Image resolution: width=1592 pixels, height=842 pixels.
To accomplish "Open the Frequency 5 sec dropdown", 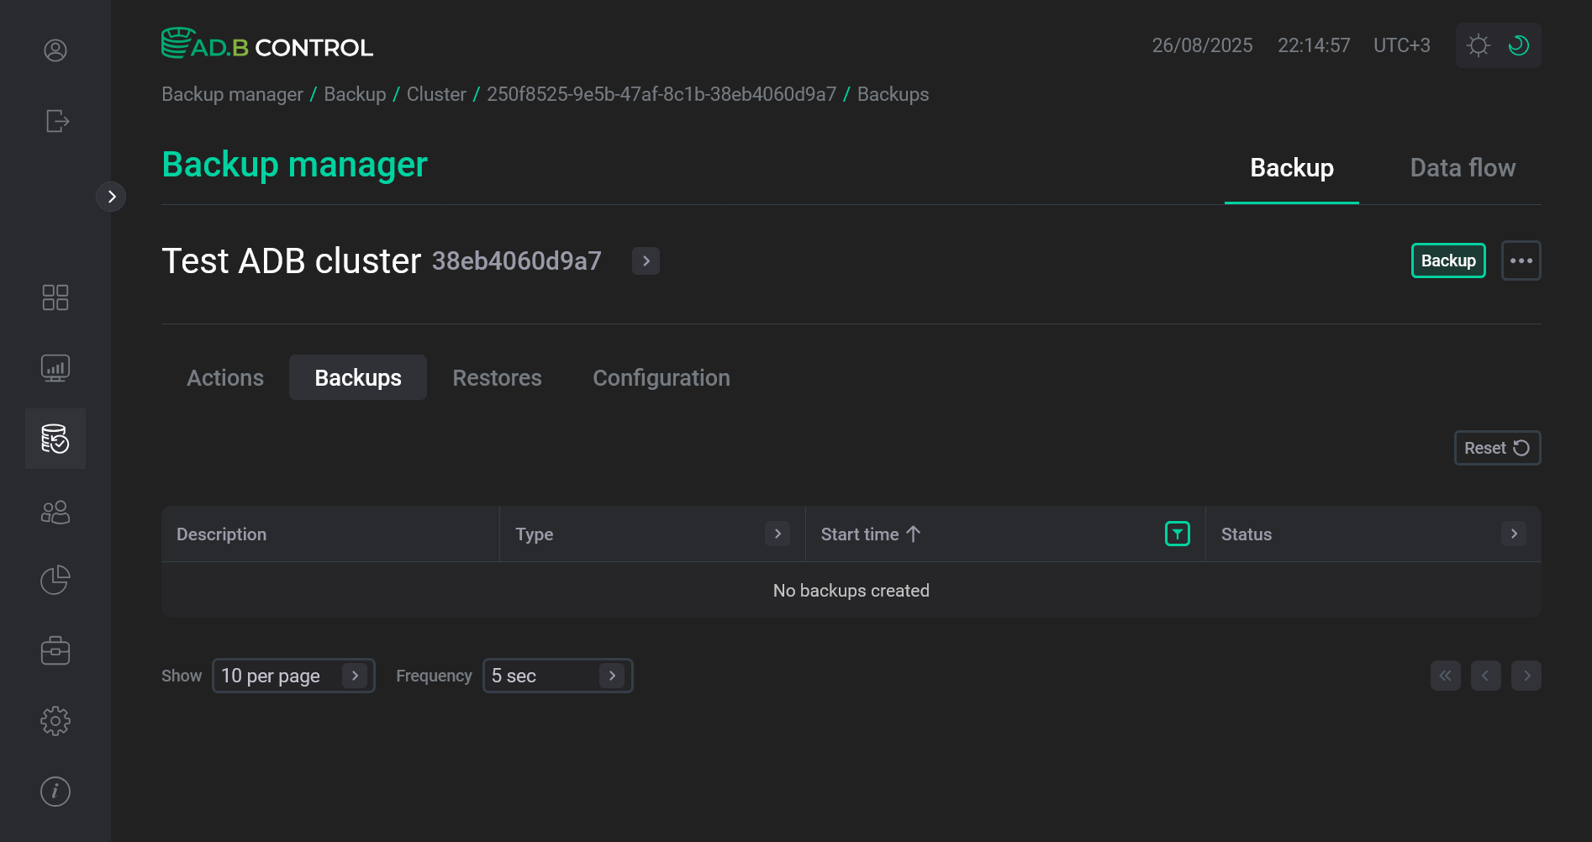I will [x=556, y=676].
